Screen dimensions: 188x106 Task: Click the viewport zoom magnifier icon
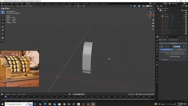153,20
